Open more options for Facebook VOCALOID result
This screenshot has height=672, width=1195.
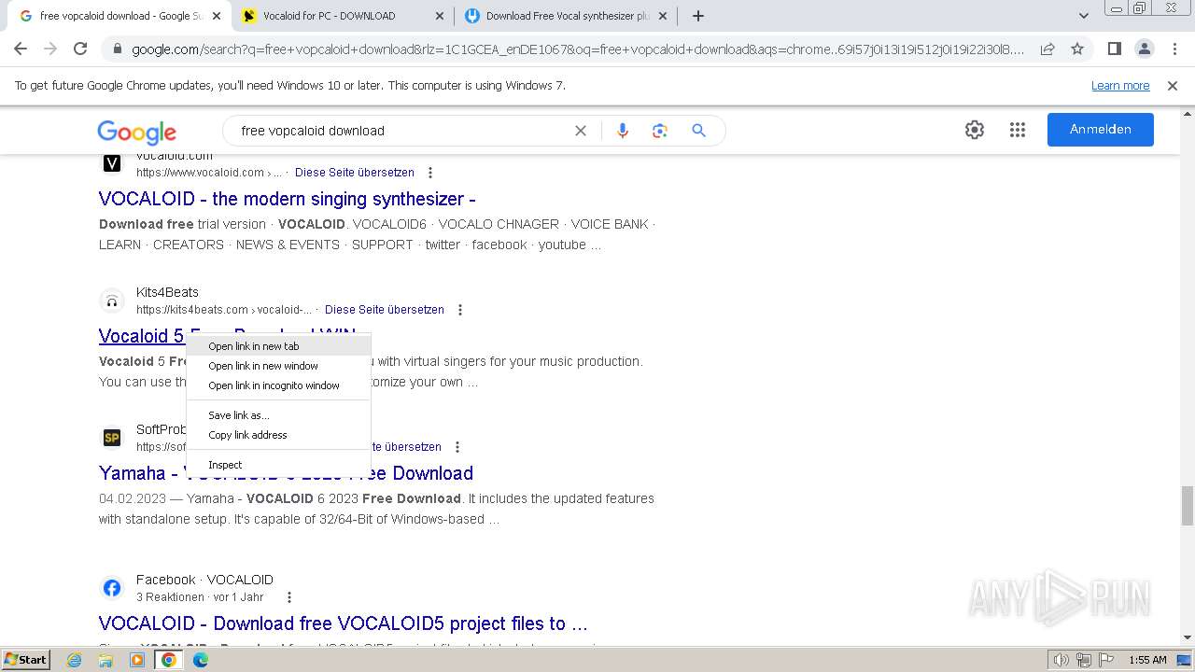click(x=289, y=597)
